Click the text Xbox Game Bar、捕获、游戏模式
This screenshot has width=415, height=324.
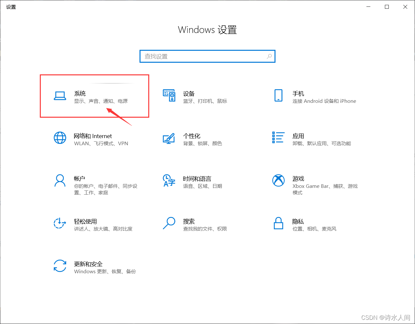coord(325,189)
